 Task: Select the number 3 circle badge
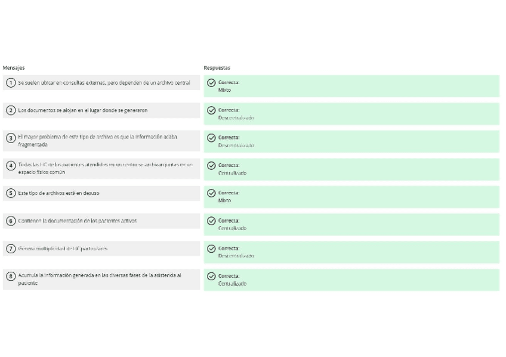pos(11,138)
